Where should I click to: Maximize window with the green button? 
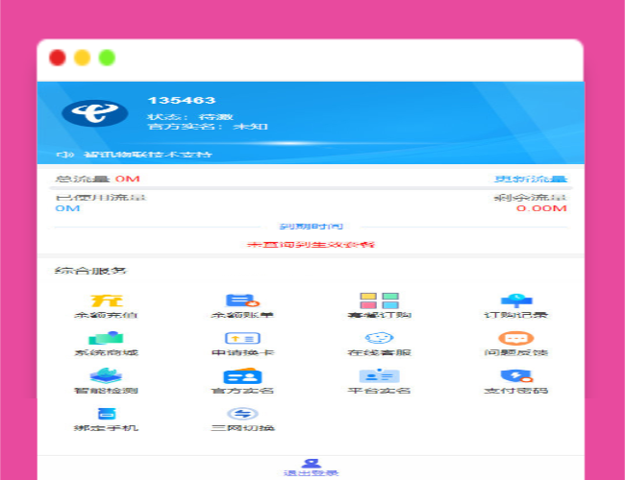pos(107,58)
